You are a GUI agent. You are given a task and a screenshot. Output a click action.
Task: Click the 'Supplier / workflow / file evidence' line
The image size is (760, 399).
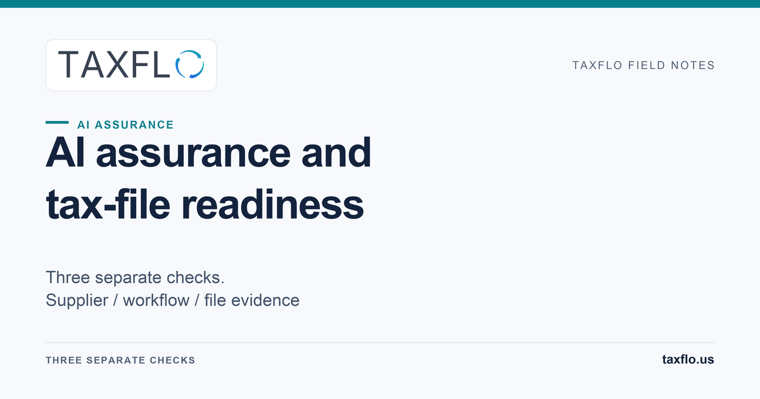click(172, 300)
